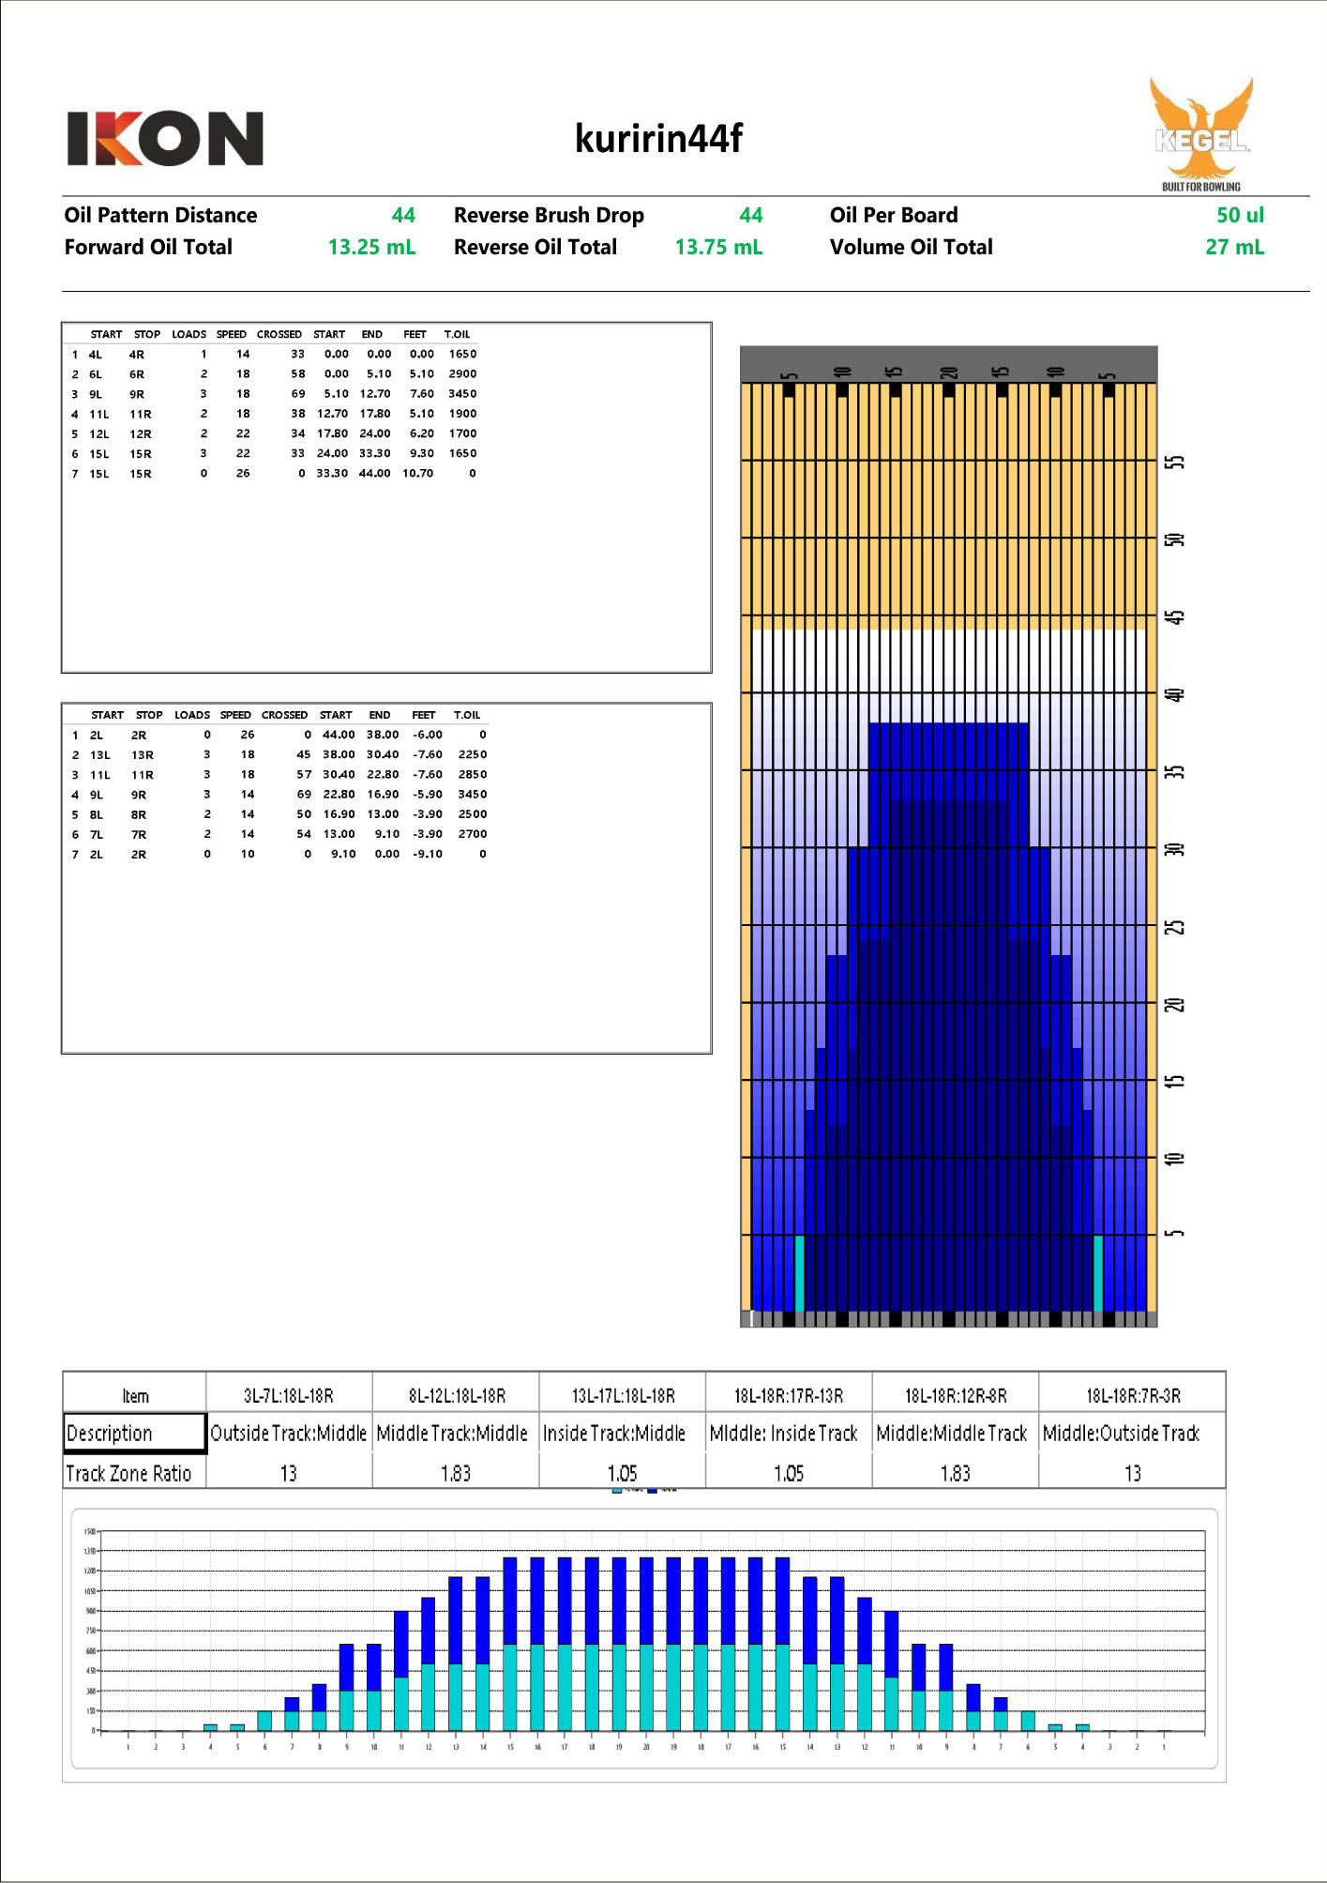Click the Reverse Oil Total 13.75 mL value

click(x=718, y=248)
